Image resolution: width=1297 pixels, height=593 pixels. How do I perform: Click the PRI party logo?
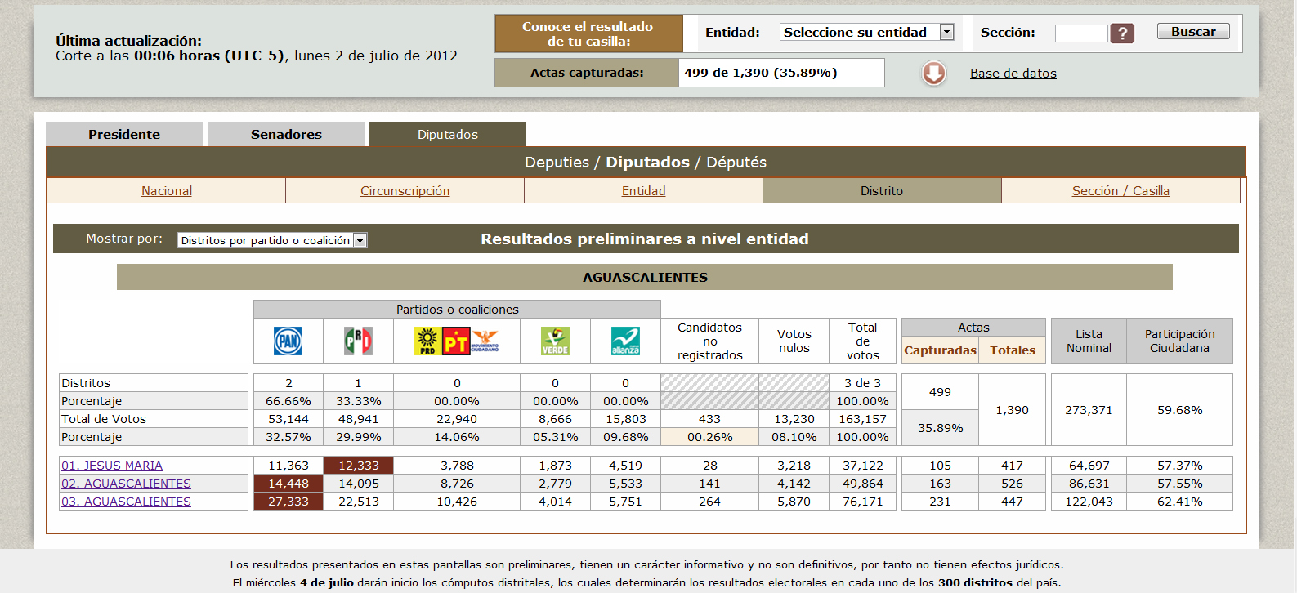tap(358, 341)
